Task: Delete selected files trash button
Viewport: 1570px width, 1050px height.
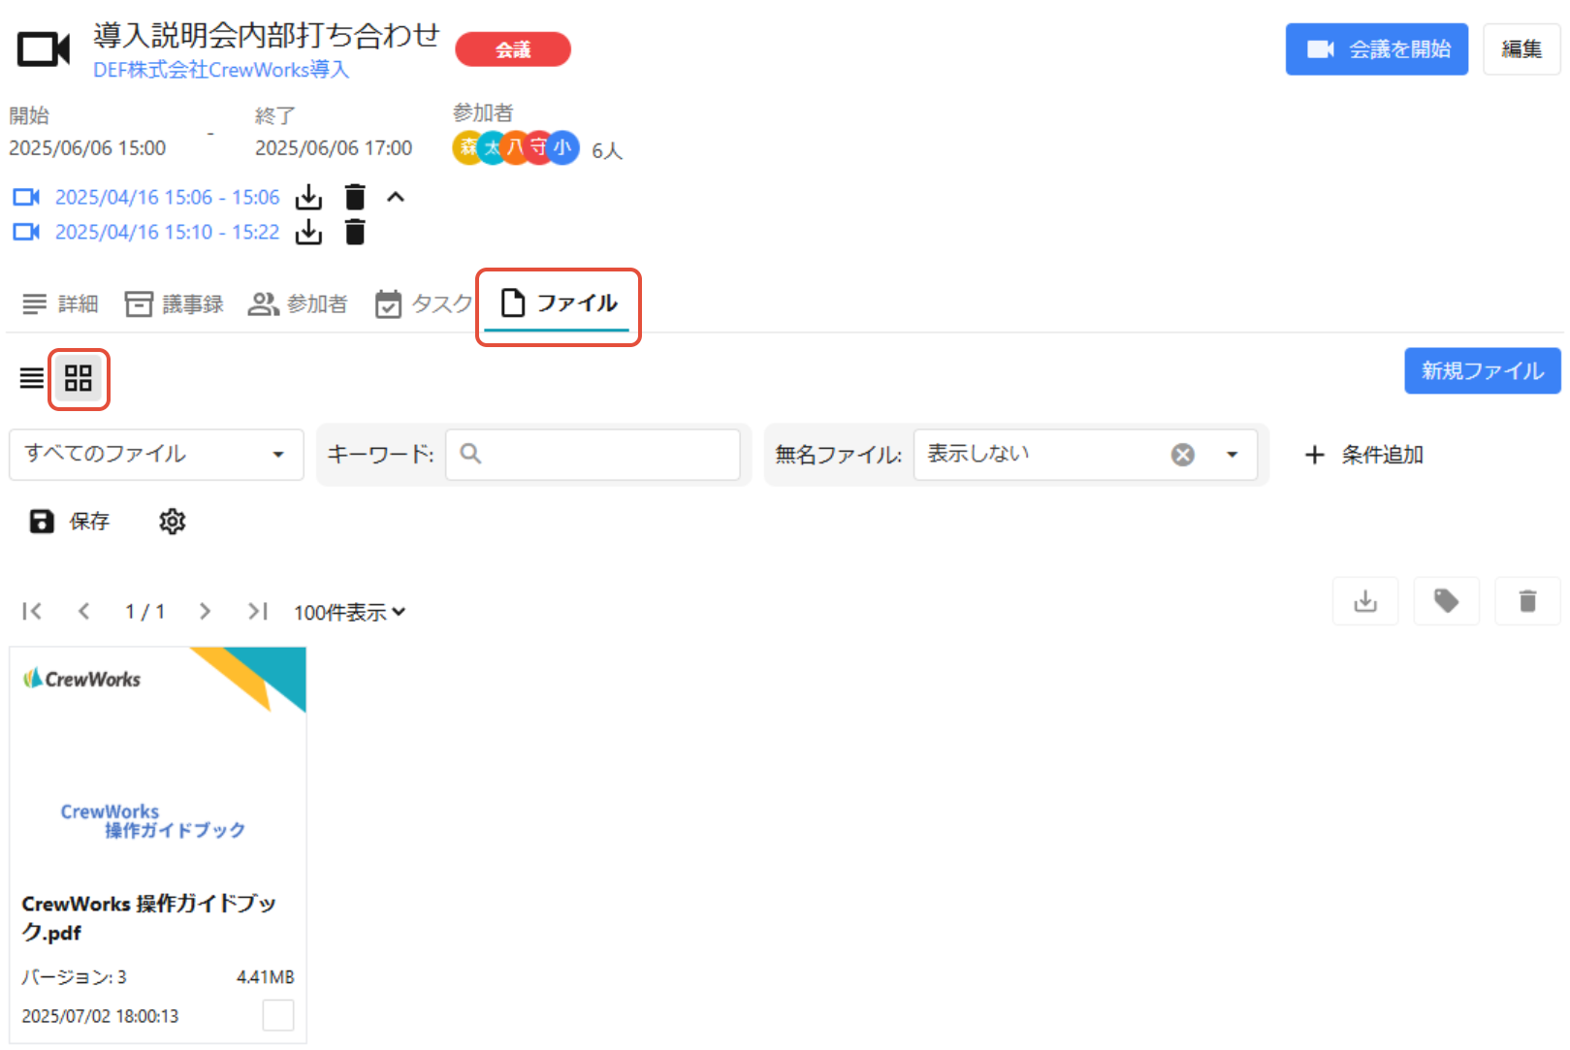Action: 1528,601
